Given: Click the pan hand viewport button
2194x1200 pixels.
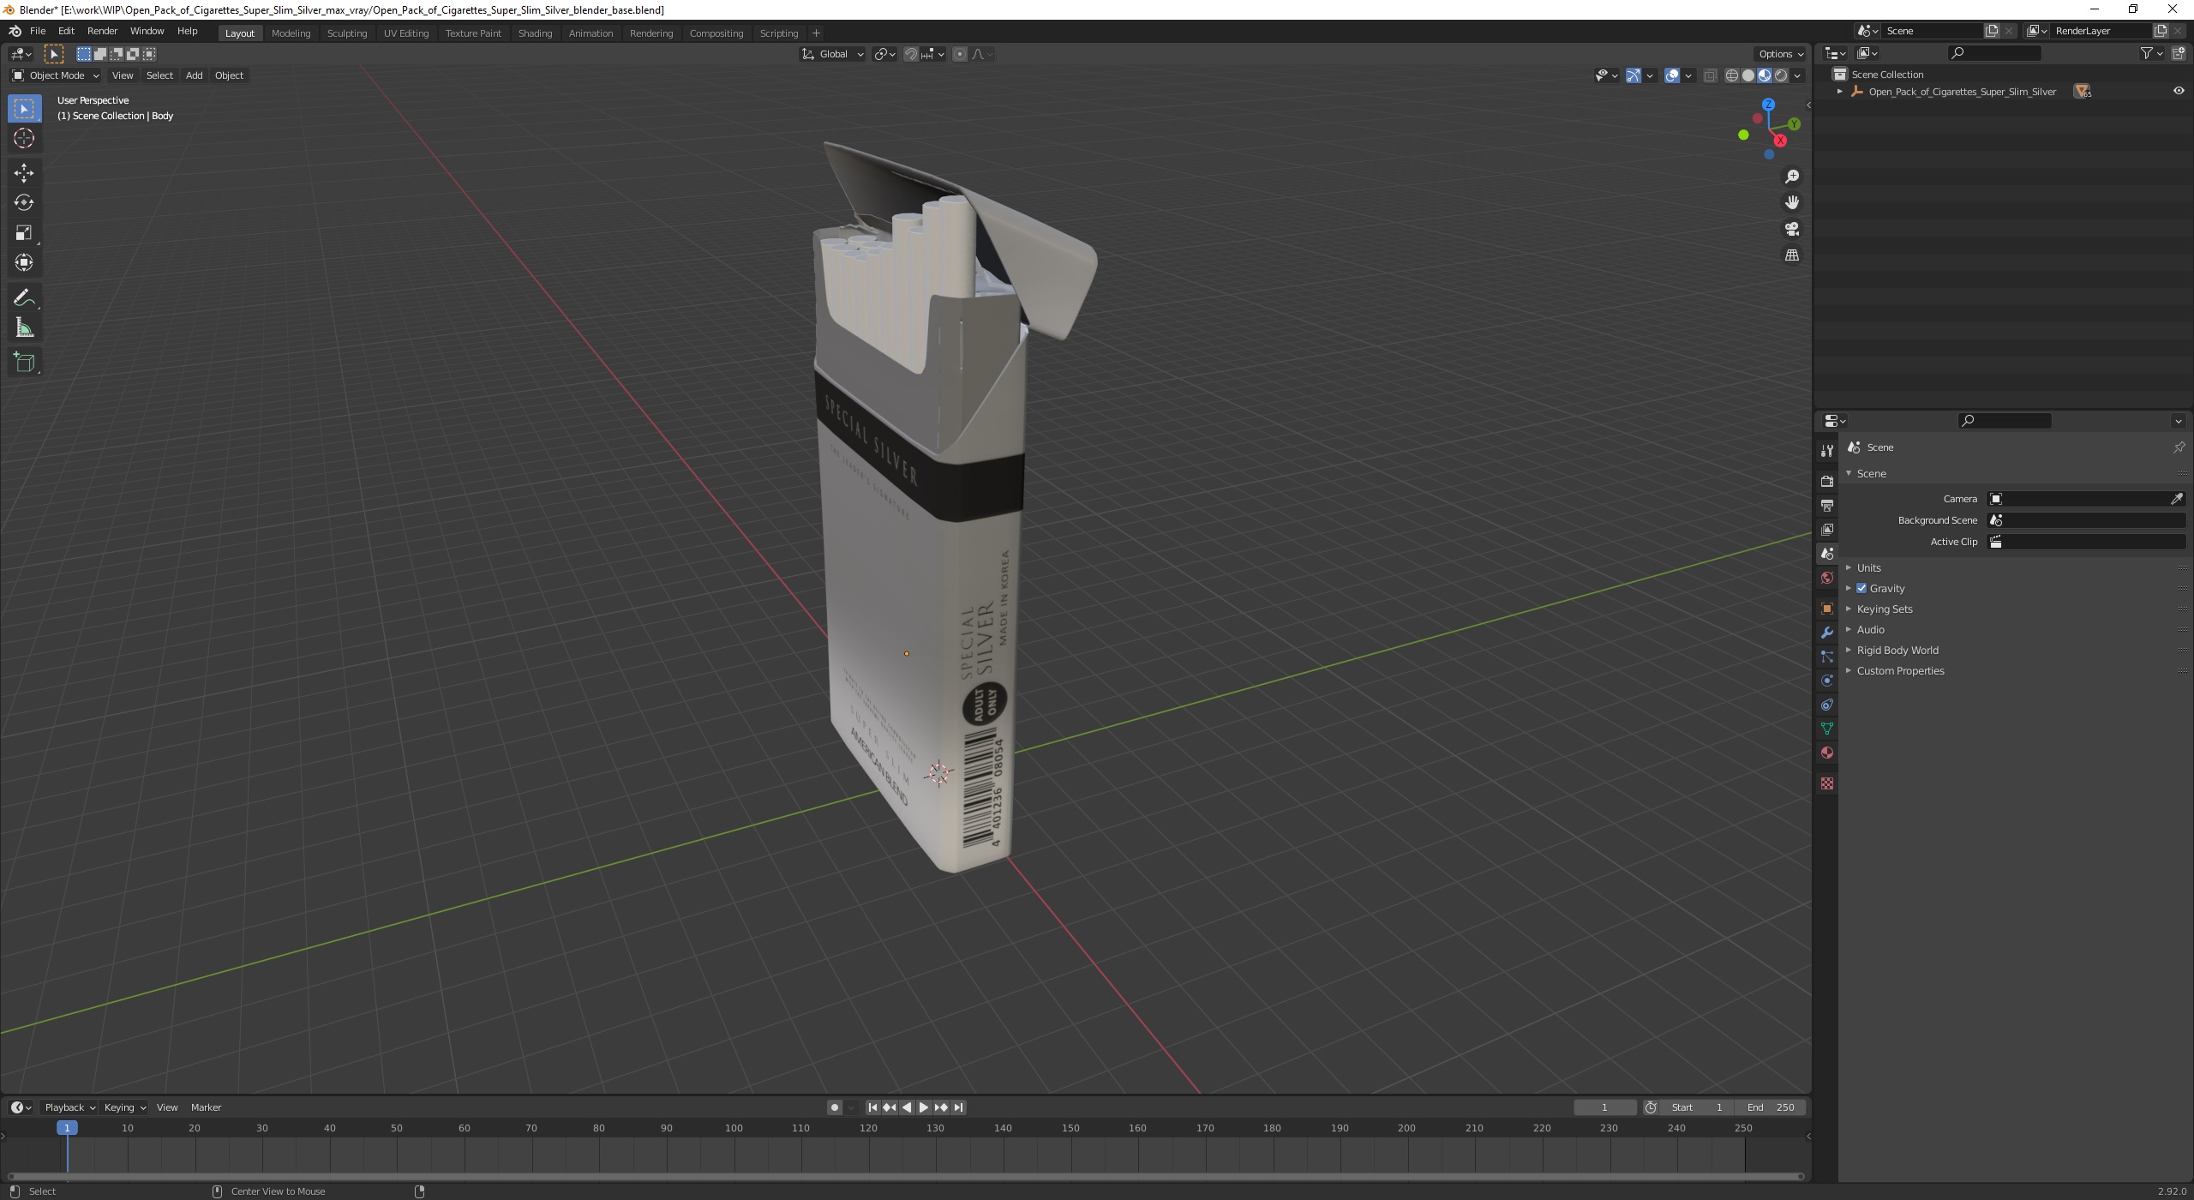Looking at the screenshot, I should coord(1792,203).
